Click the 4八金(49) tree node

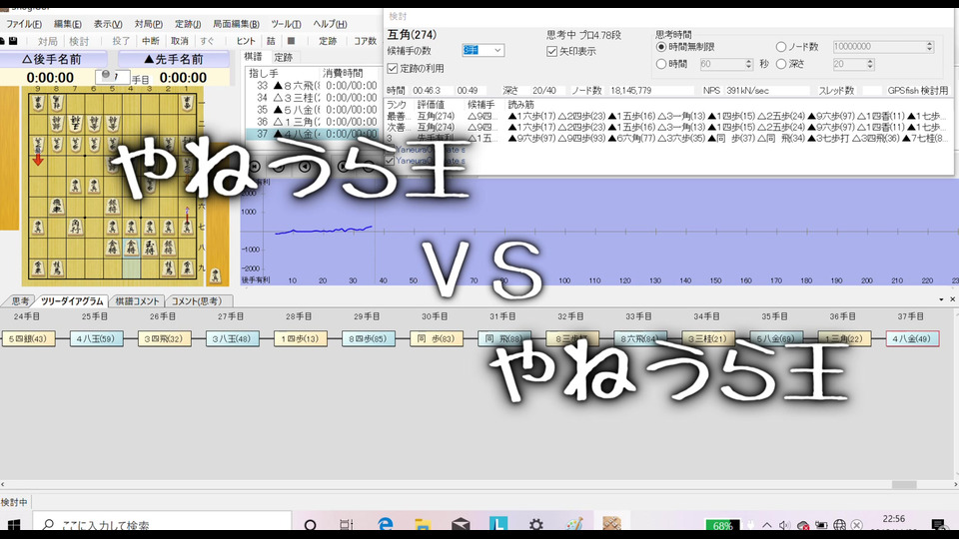click(x=912, y=338)
